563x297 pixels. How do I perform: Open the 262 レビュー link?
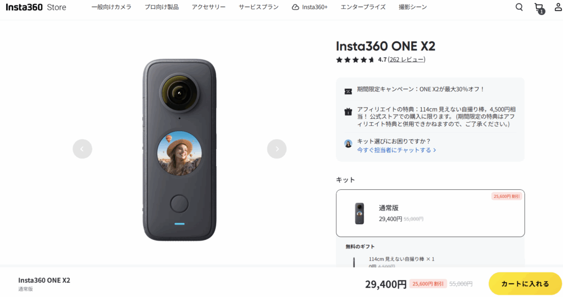pos(406,59)
